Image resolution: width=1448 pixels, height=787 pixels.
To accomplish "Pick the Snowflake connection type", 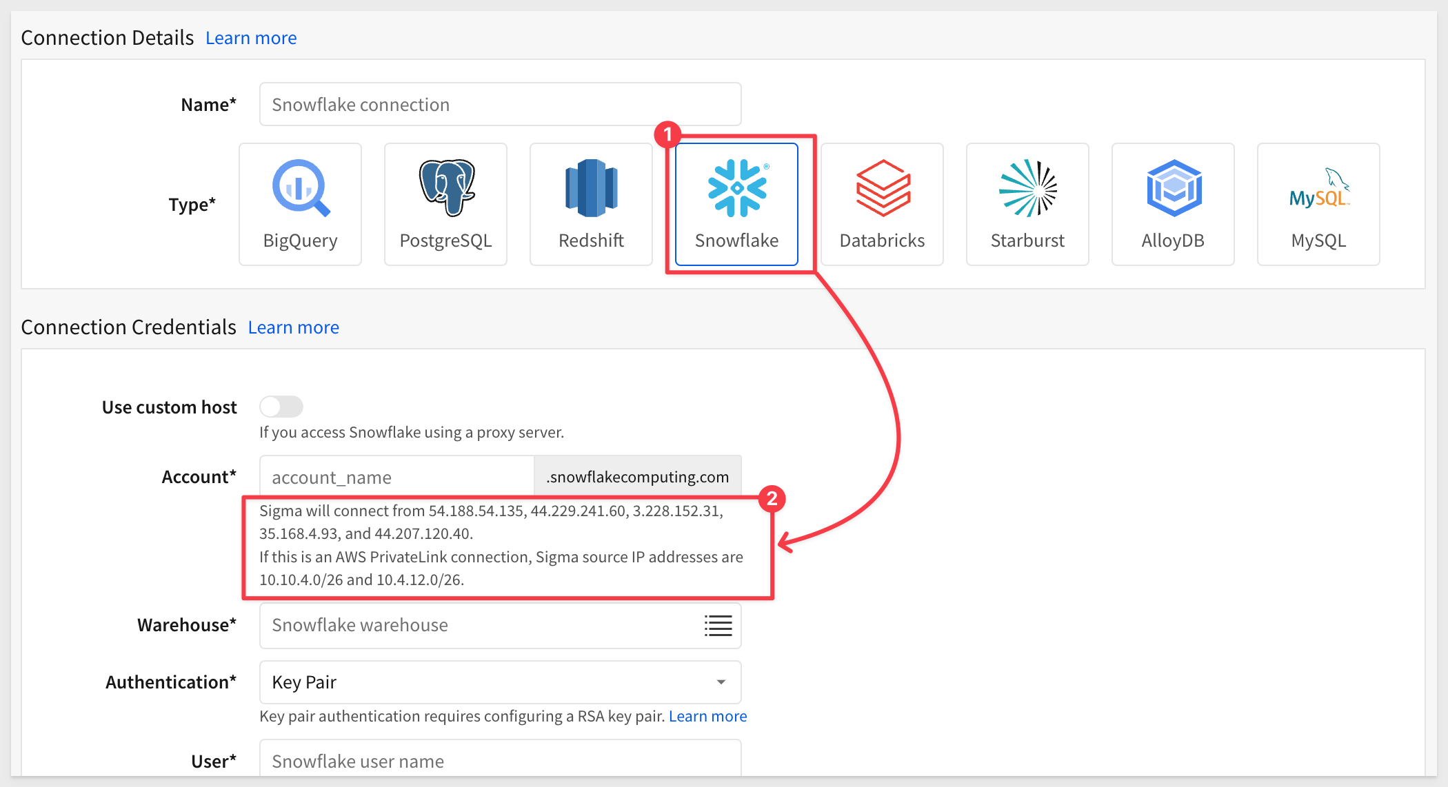I will click(736, 204).
